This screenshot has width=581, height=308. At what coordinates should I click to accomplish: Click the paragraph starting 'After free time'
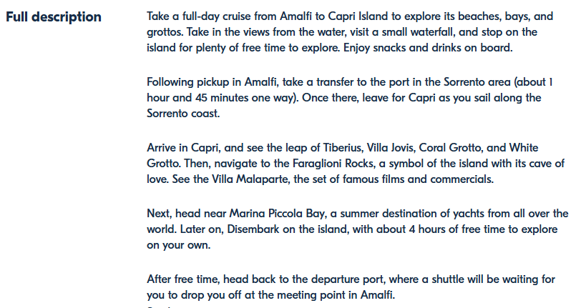pos(351,287)
